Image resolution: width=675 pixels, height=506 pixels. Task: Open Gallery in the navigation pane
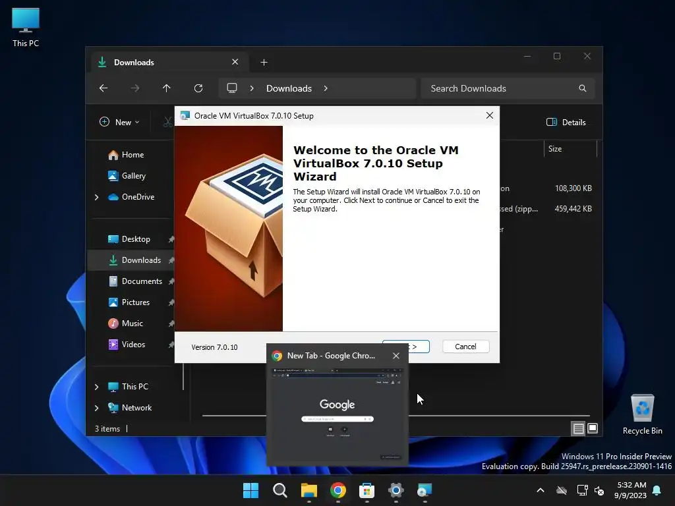[133, 175]
